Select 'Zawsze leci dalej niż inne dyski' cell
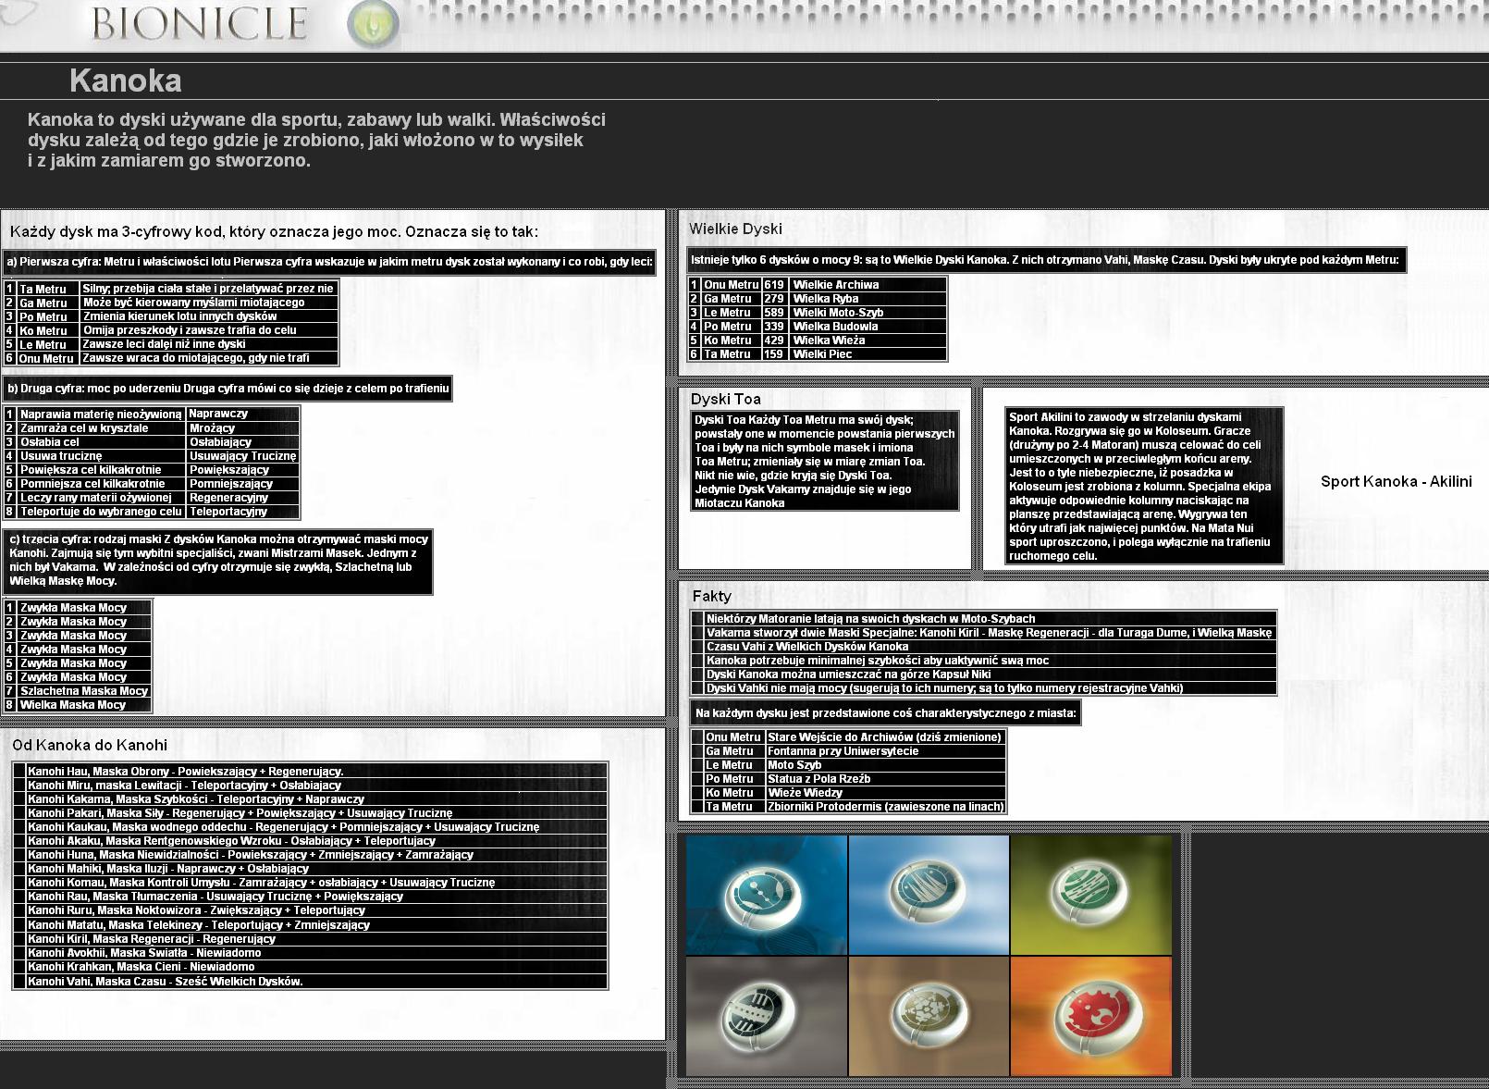Viewport: 1489px width, 1089px height. tap(208, 344)
